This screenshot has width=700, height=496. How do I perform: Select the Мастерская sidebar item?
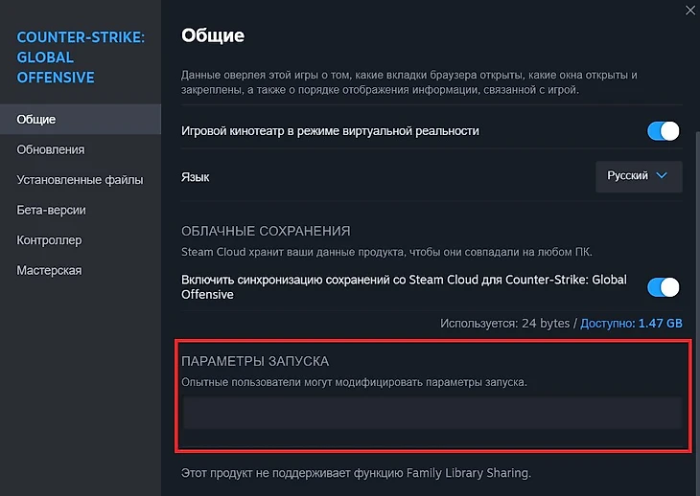49,270
